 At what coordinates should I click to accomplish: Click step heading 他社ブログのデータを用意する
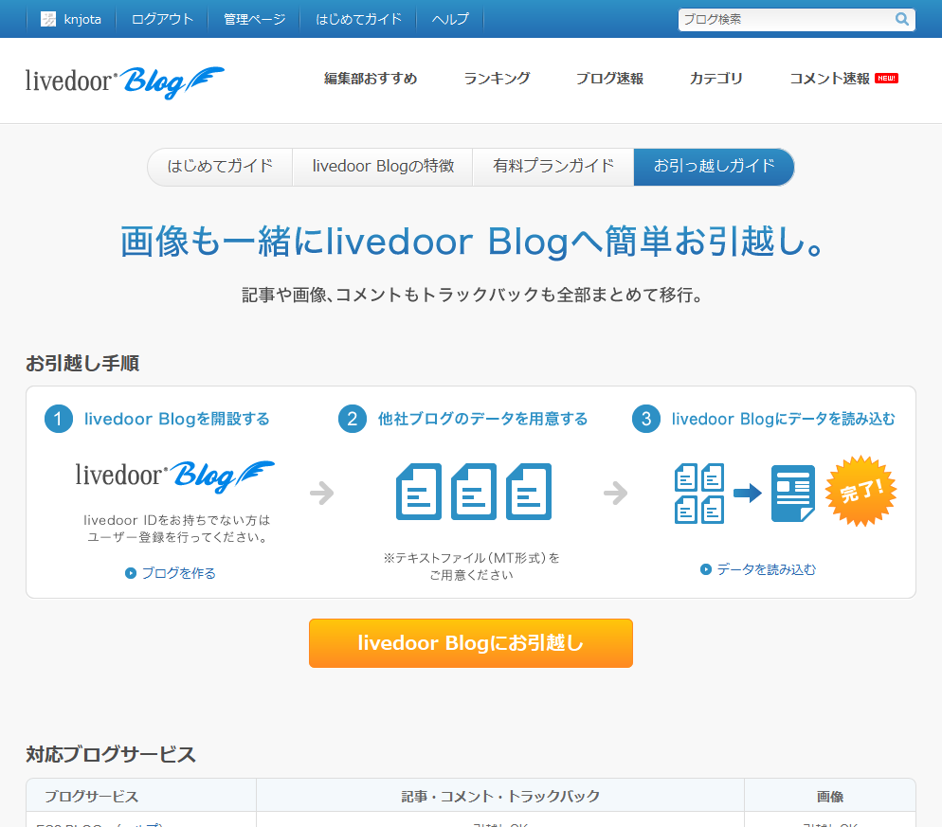pyautogui.click(x=482, y=419)
